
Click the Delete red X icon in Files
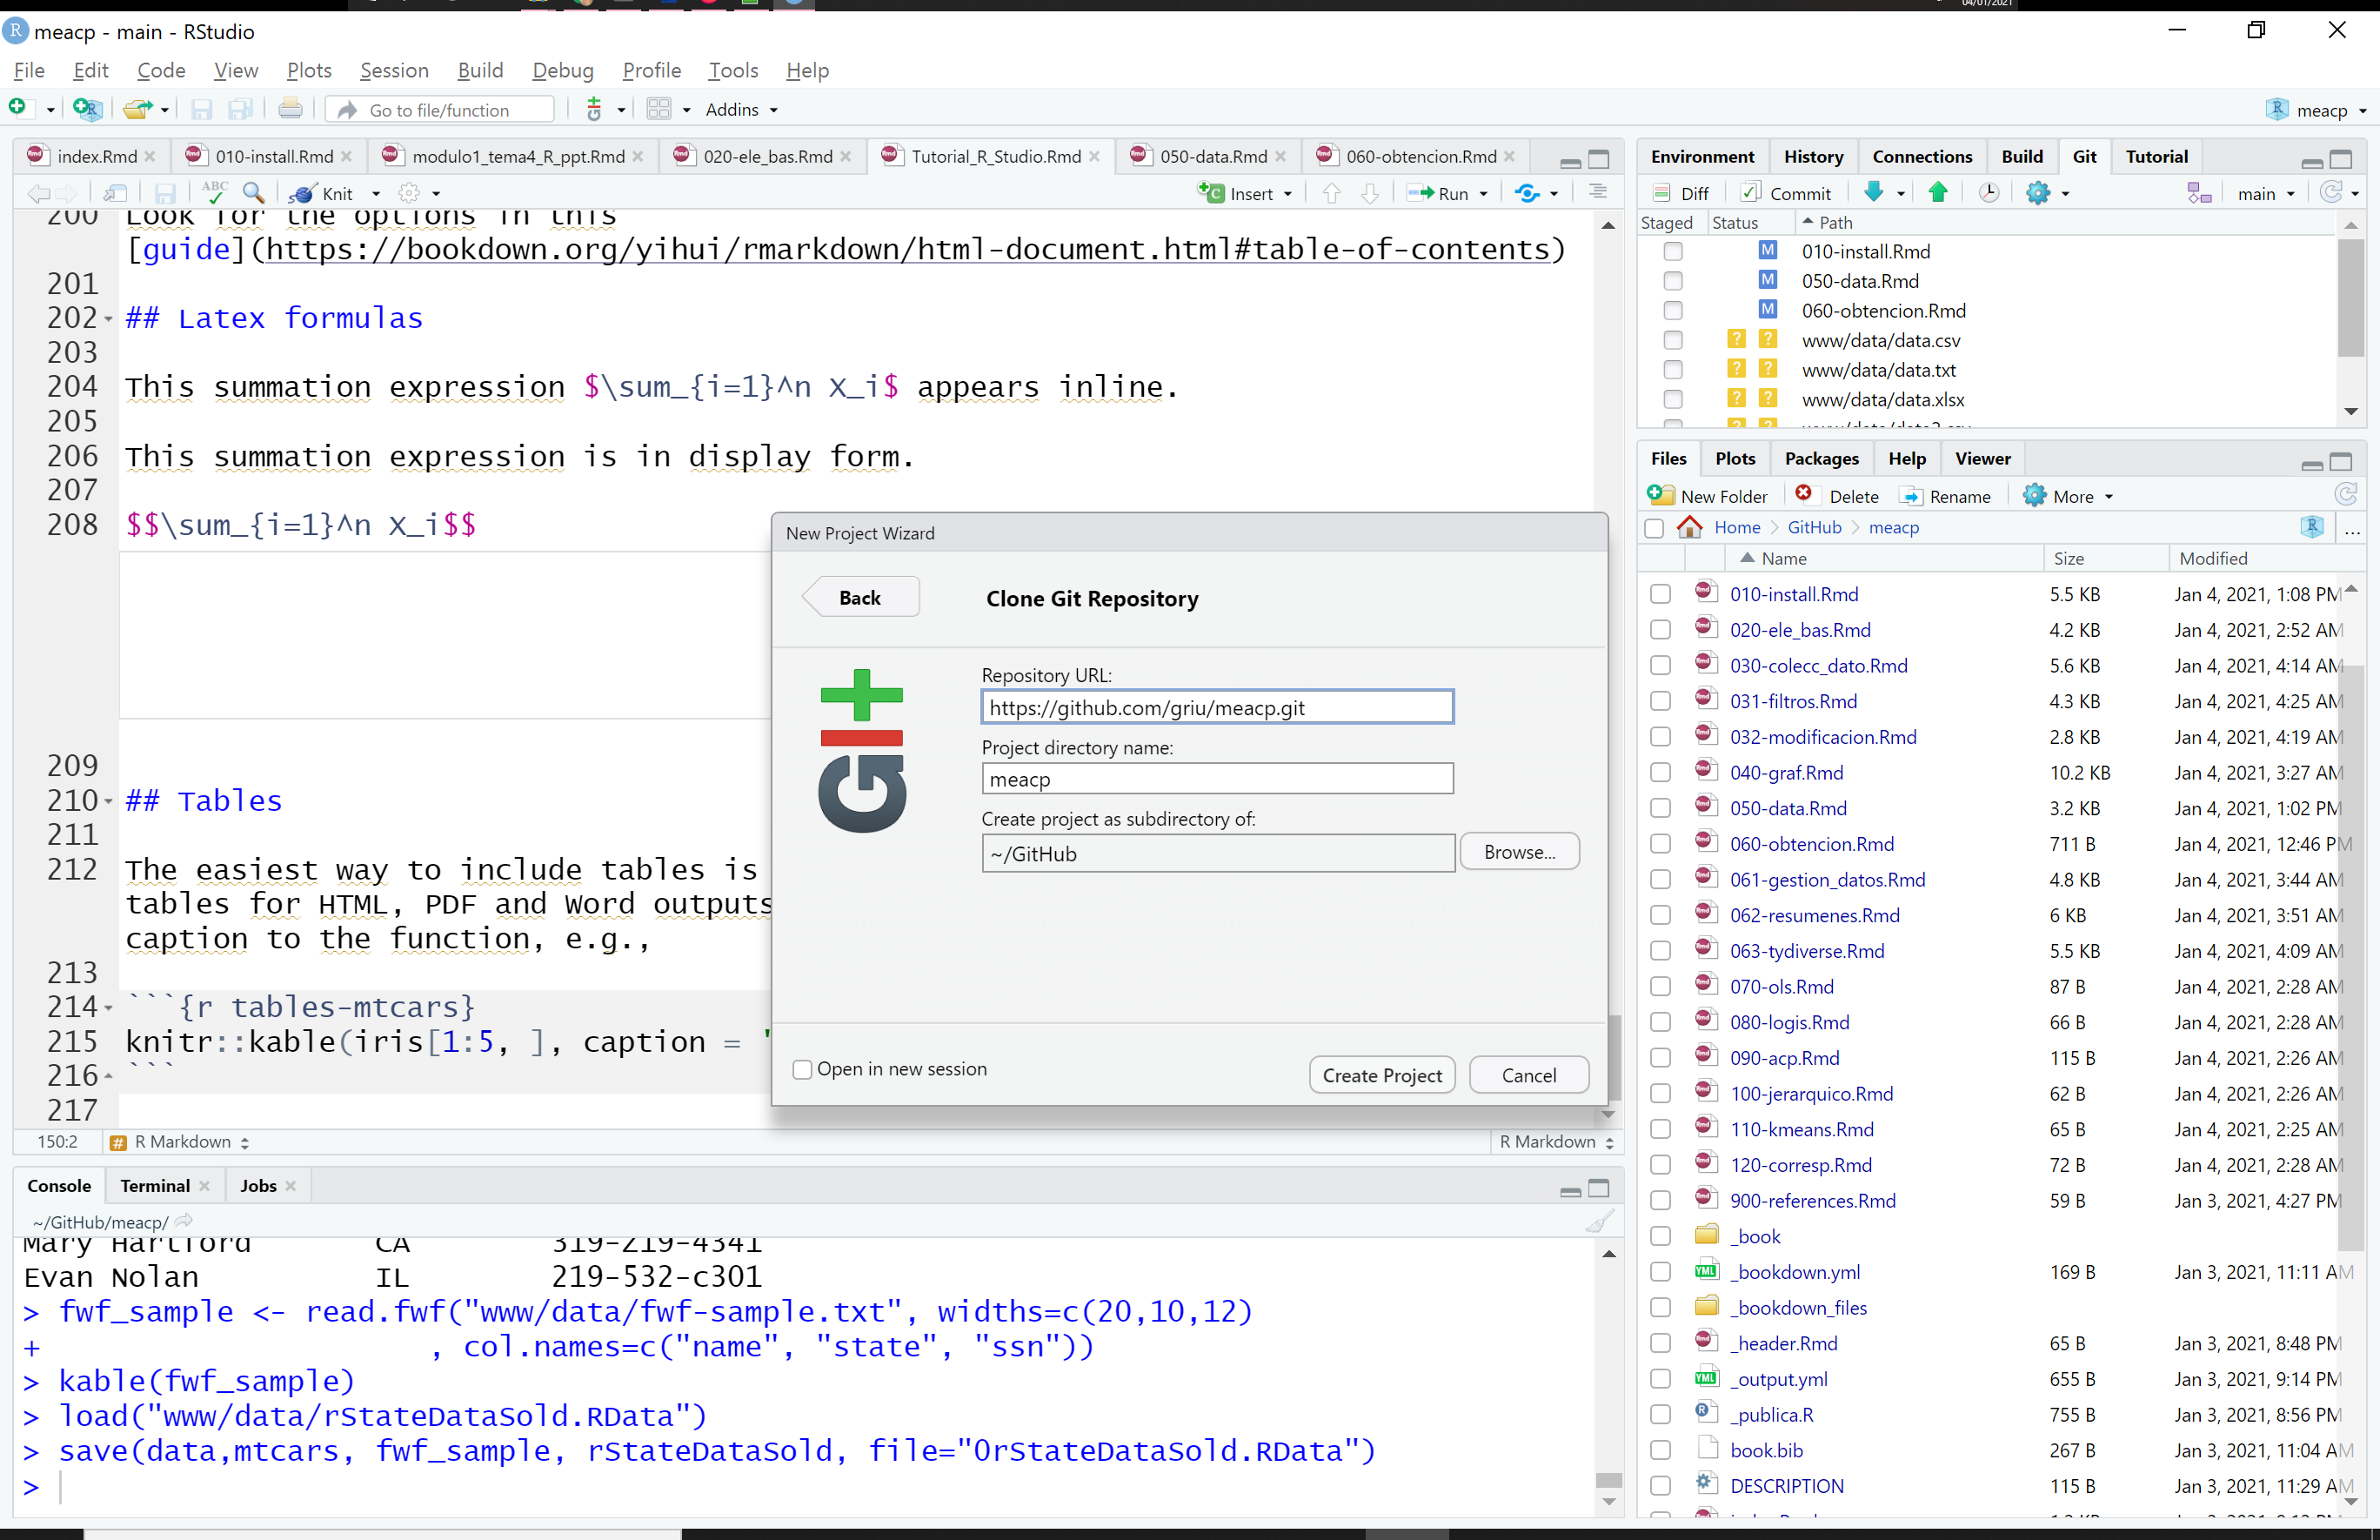[x=1803, y=494]
